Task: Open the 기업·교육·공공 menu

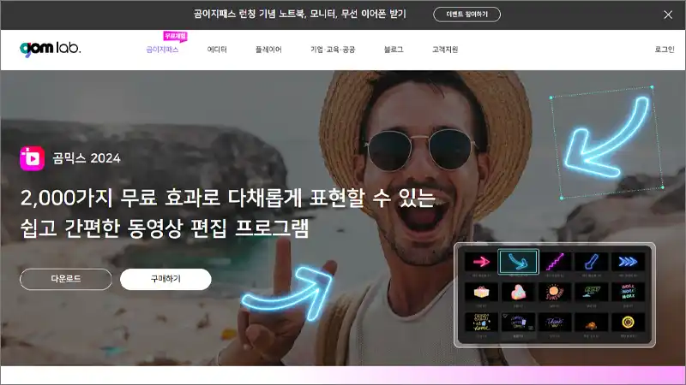Action: [333, 50]
